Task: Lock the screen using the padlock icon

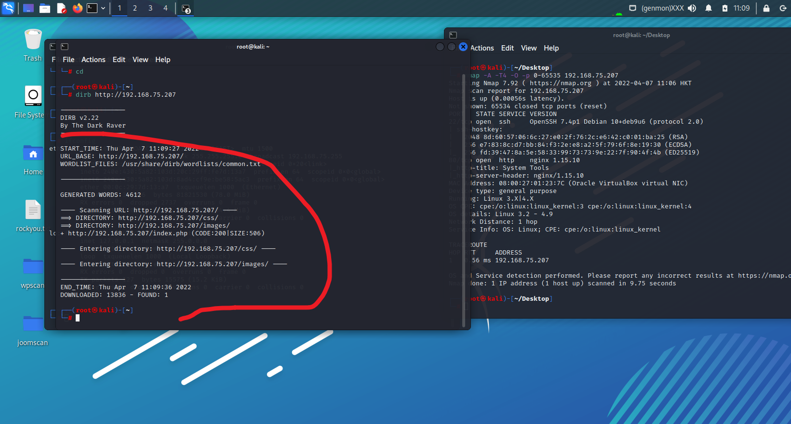Action: pos(766,8)
